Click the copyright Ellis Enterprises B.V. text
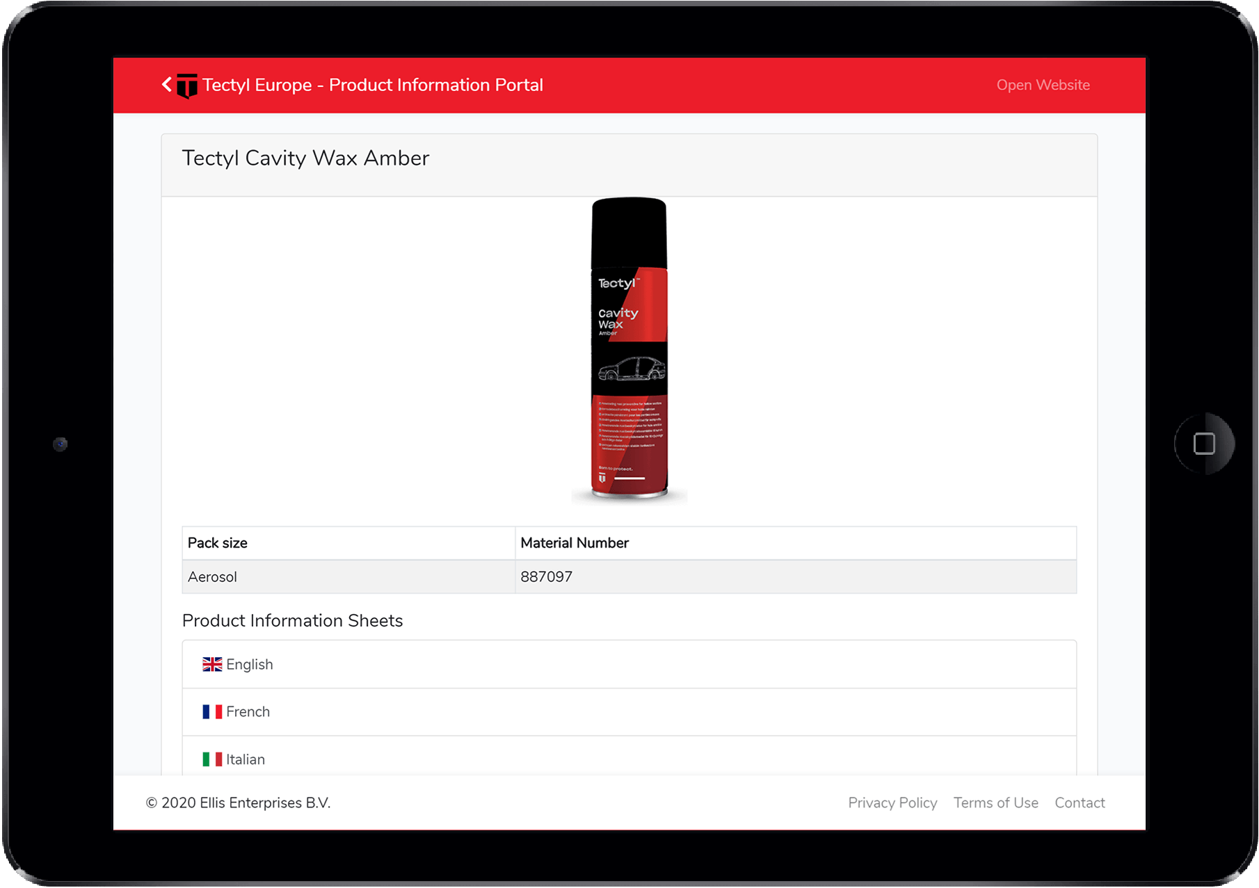The height and width of the screenshot is (888, 1259). (238, 802)
